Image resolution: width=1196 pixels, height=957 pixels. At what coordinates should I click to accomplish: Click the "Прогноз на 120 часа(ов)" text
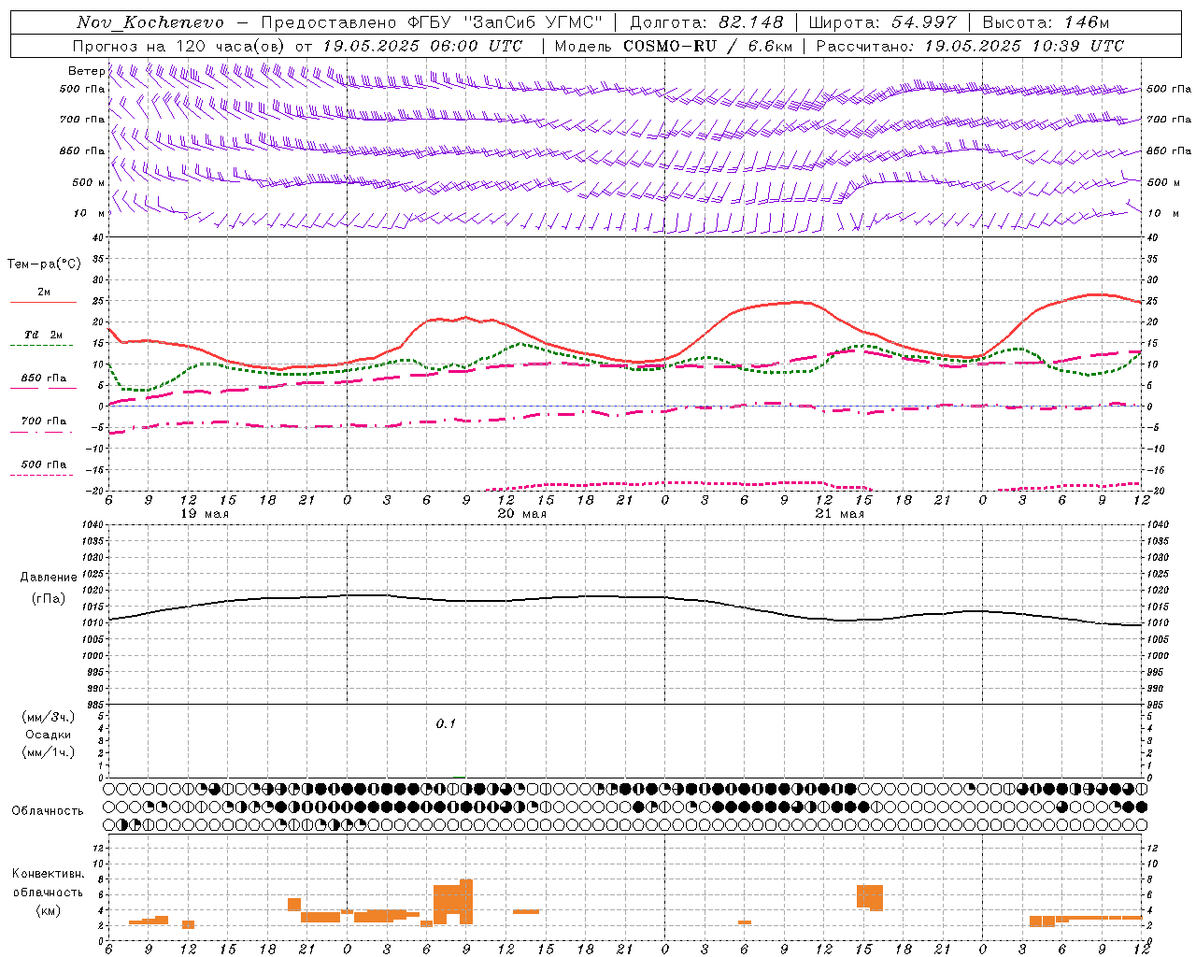pos(179,46)
